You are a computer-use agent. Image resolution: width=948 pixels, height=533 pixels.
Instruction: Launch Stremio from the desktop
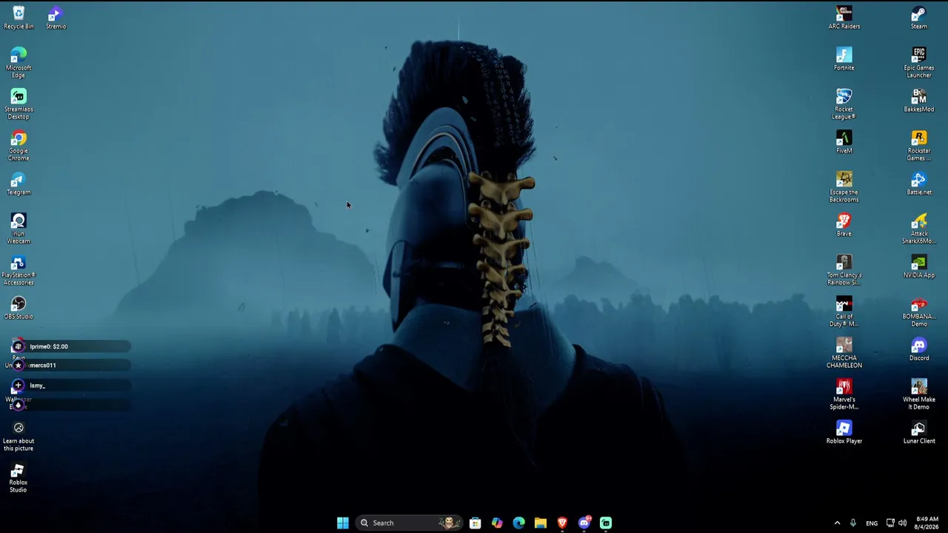tap(56, 18)
